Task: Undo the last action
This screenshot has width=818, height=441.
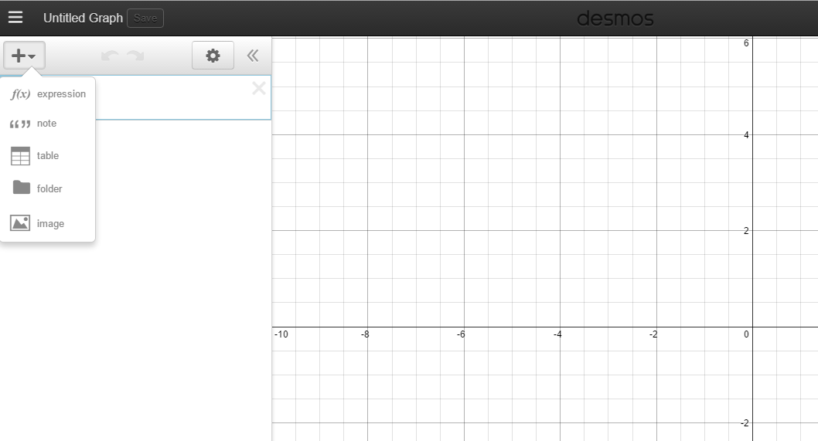Action: coord(110,56)
